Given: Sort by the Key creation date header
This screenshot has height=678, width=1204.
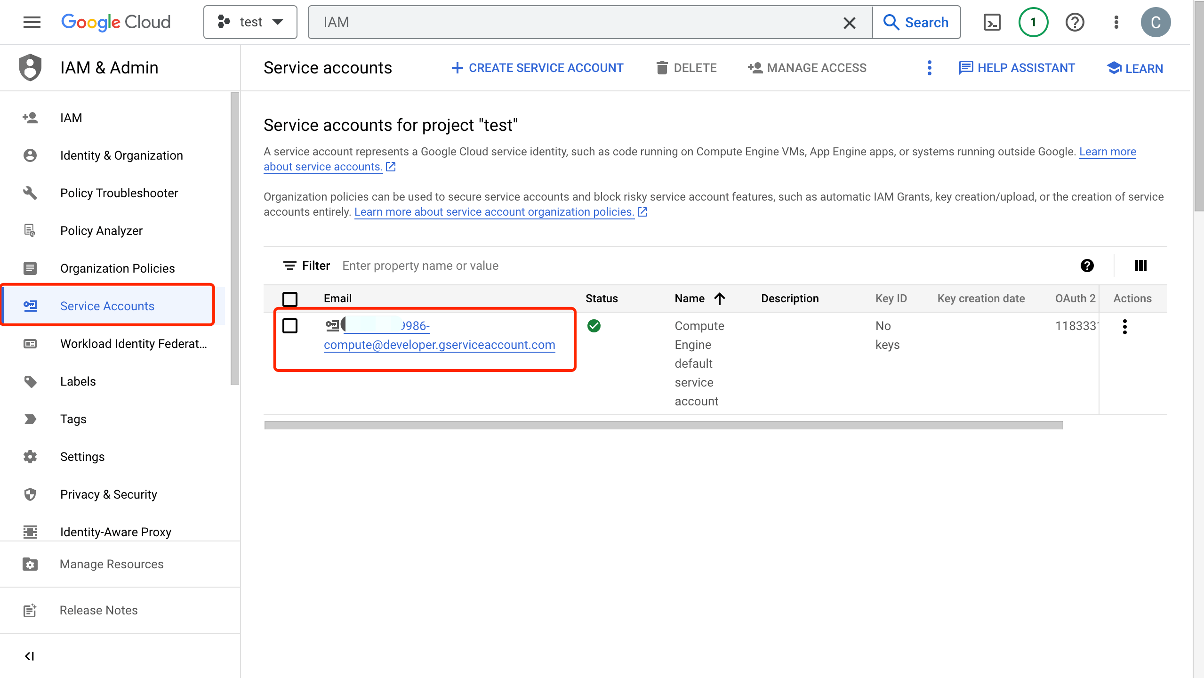Looking at the screenshot, I should 981,299.
